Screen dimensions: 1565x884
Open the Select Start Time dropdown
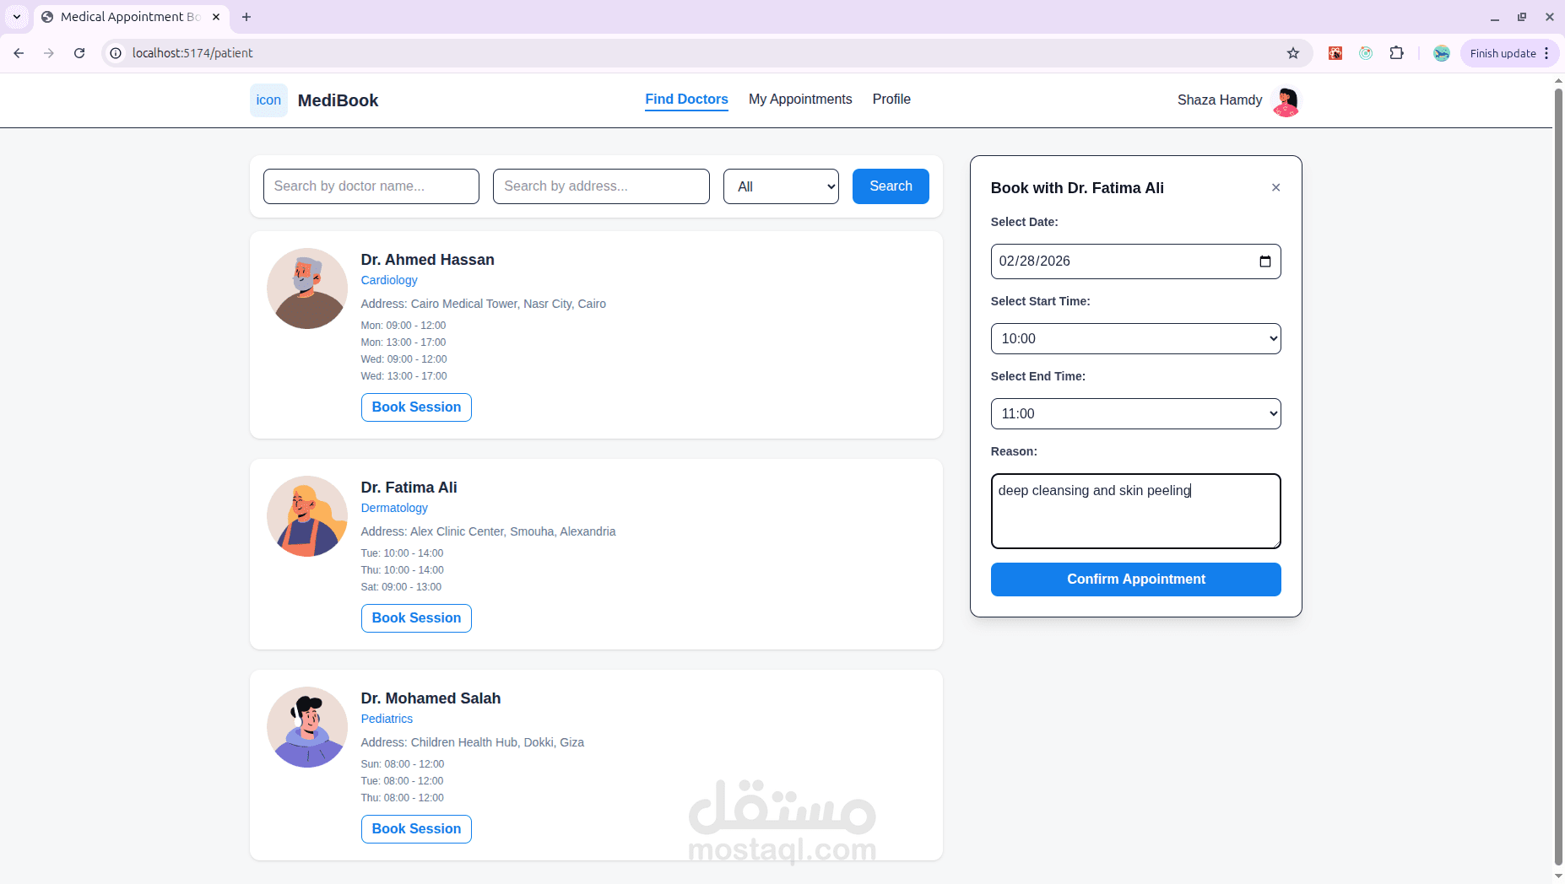pyautogui.click(x=1135, y=338)
